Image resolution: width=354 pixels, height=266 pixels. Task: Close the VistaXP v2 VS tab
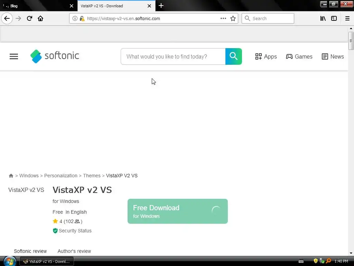click(x=149, y=6)
